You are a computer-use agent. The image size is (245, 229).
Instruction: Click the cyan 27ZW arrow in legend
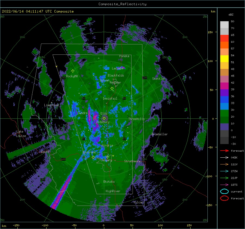click(x=224, y=171)
